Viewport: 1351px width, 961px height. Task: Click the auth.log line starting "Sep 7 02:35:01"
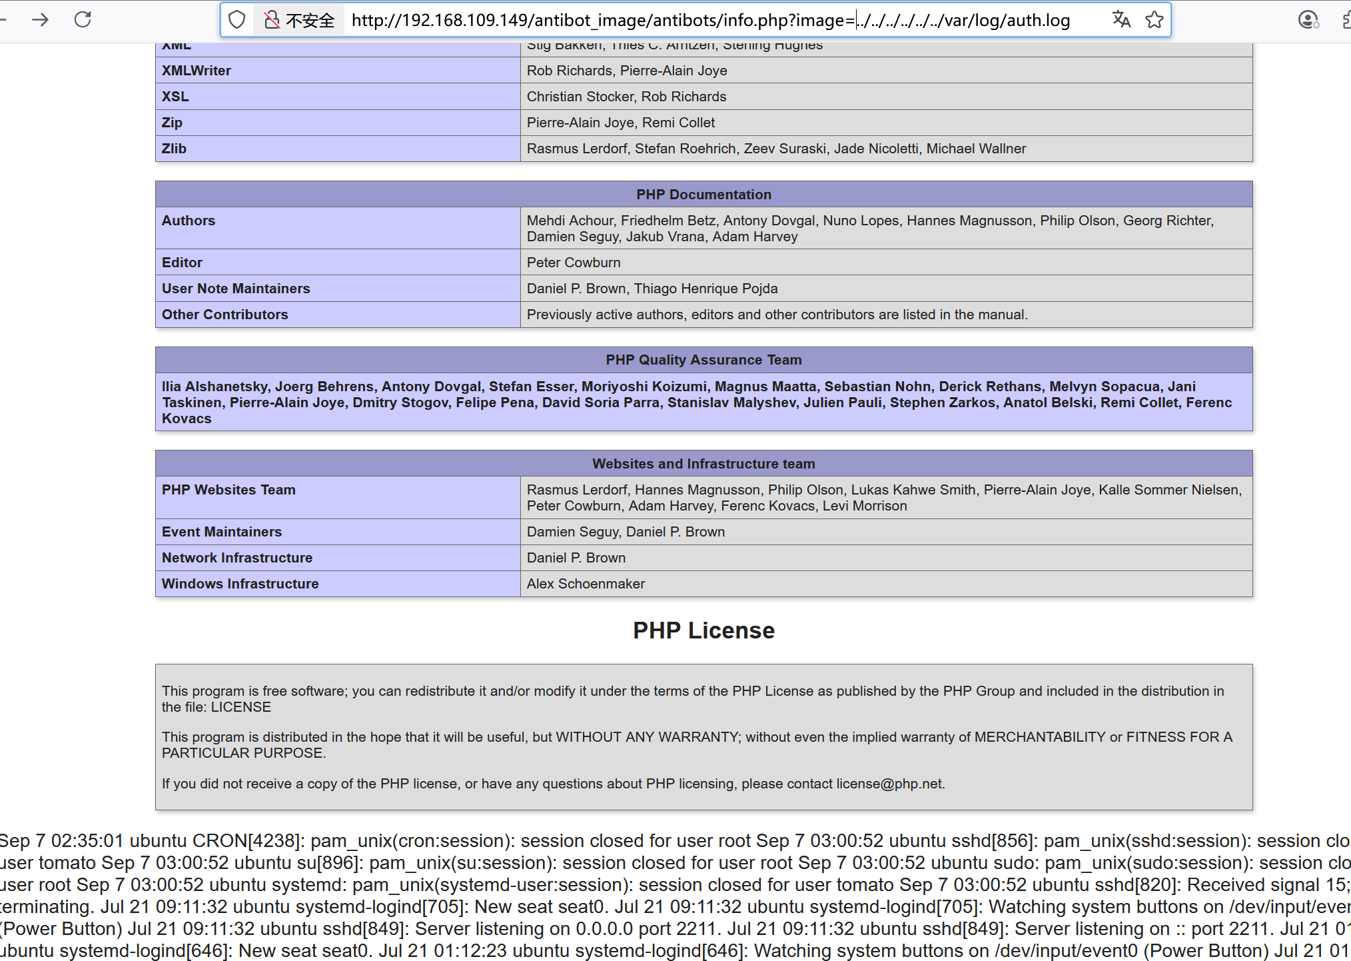click(x=675, y=841)
